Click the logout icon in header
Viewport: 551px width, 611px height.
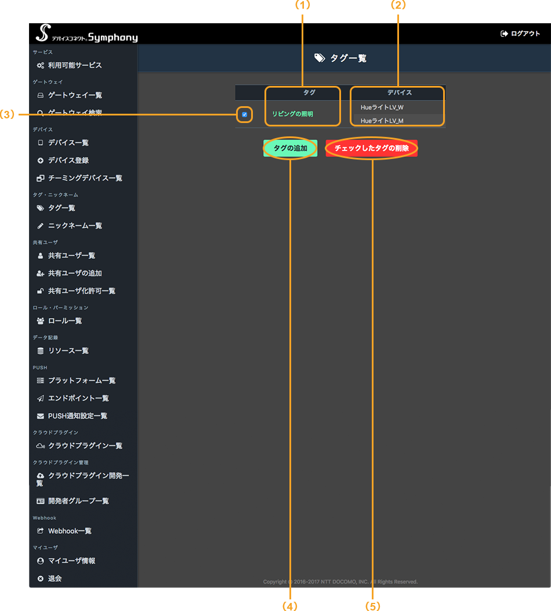(504, 34)
